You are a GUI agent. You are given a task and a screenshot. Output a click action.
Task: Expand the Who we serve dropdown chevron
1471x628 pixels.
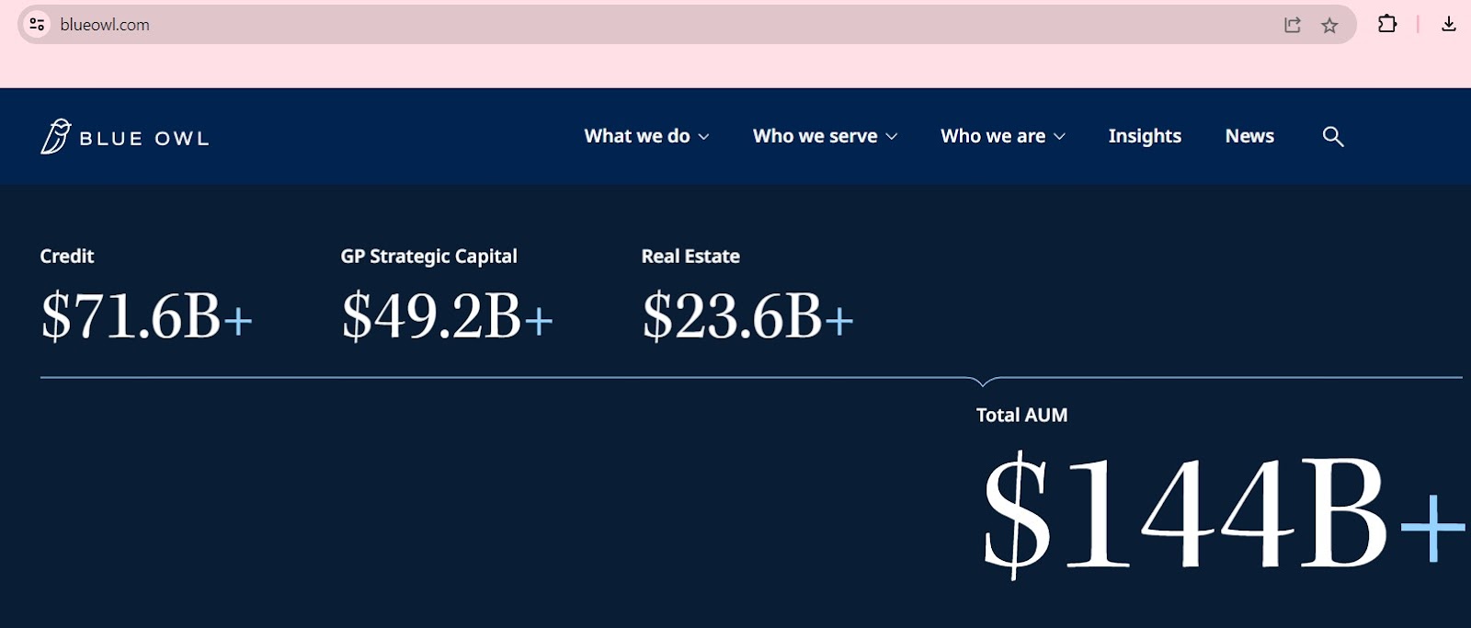[x=892, y=137]
